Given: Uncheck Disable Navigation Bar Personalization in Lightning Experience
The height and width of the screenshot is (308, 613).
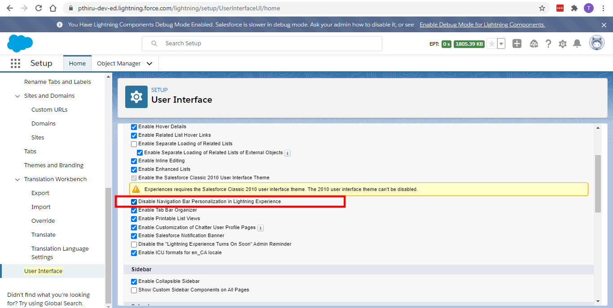Looking at the screenshot, I should [134, 202].
